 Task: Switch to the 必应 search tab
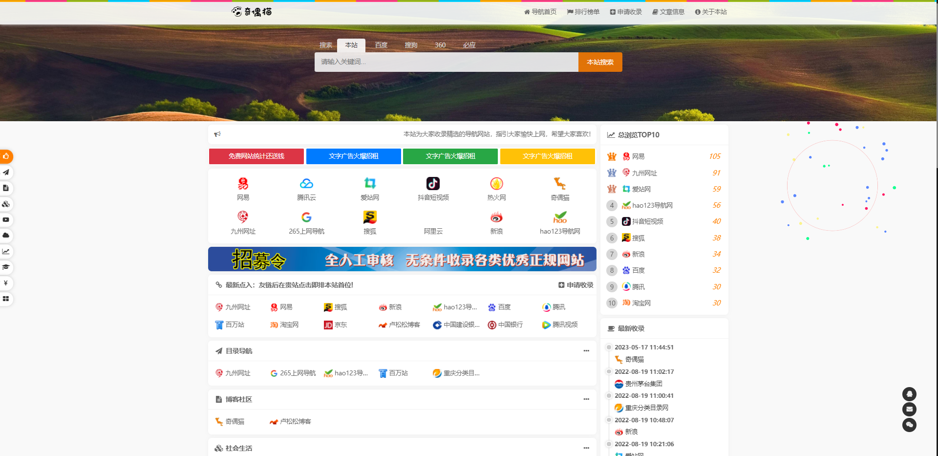[469, 45]
